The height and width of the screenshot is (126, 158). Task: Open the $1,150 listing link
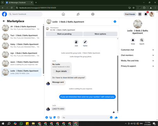click(x=63, y=30)
